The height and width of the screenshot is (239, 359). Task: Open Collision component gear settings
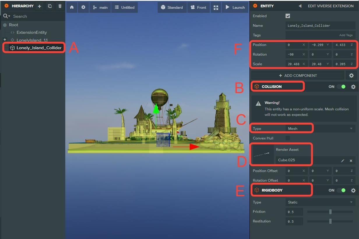tap(353, 87)
